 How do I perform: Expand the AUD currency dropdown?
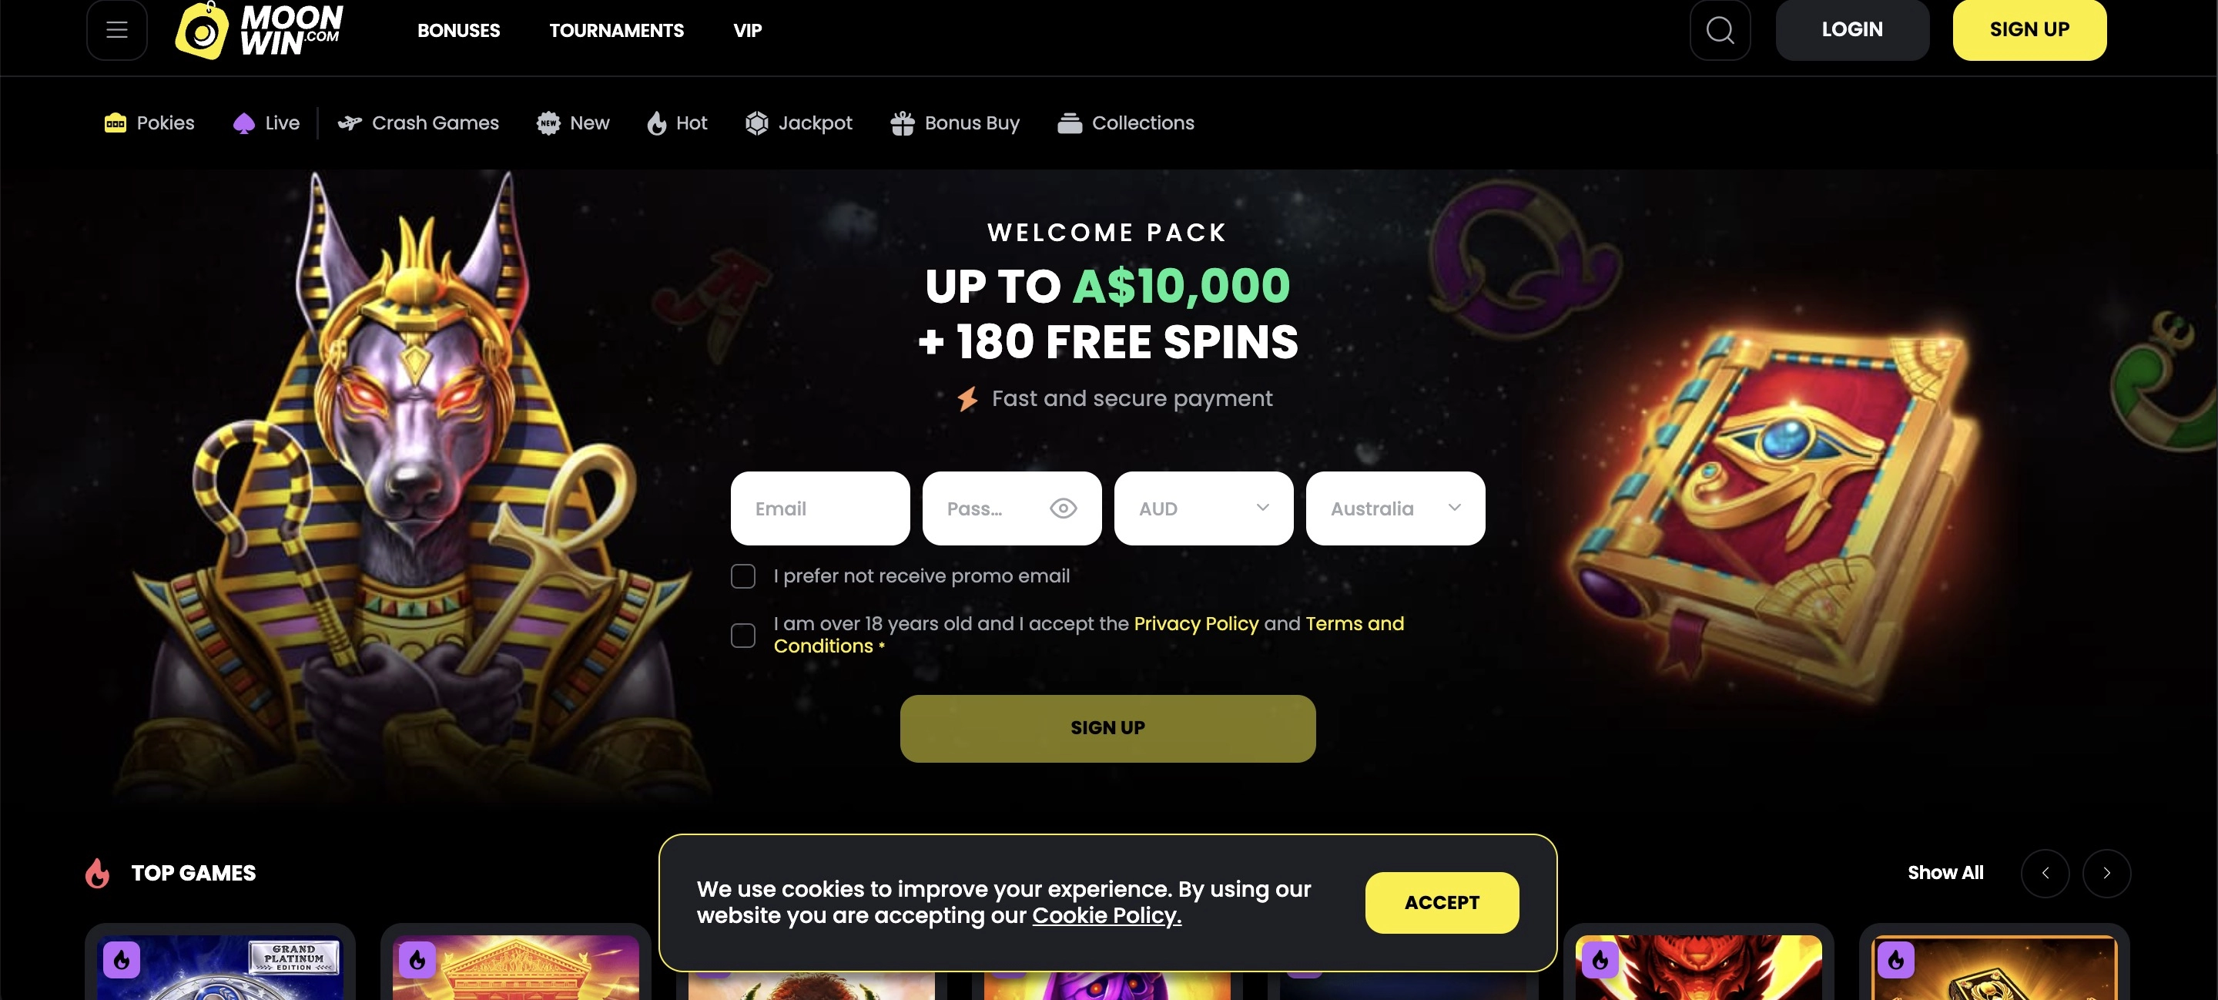(1204, 508)
